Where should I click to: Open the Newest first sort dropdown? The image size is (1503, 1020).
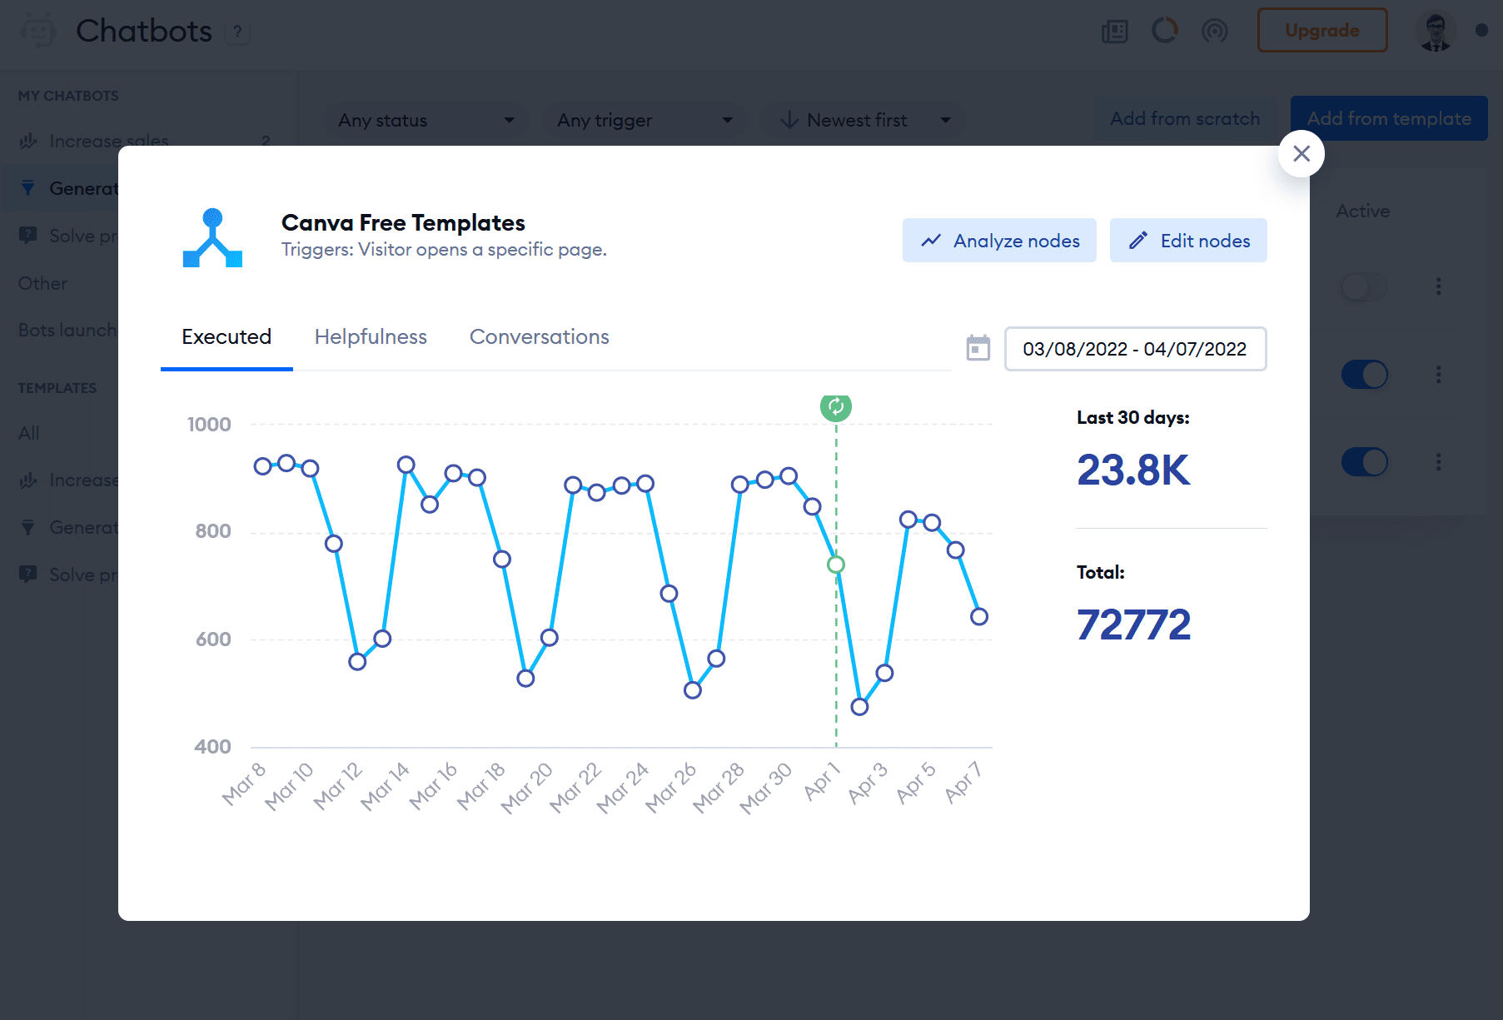(x=863, y=121)
